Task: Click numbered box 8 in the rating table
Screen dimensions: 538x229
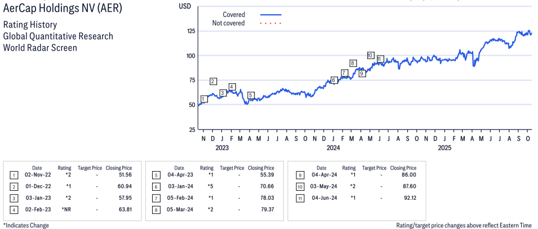Action: tap(155, 210)
